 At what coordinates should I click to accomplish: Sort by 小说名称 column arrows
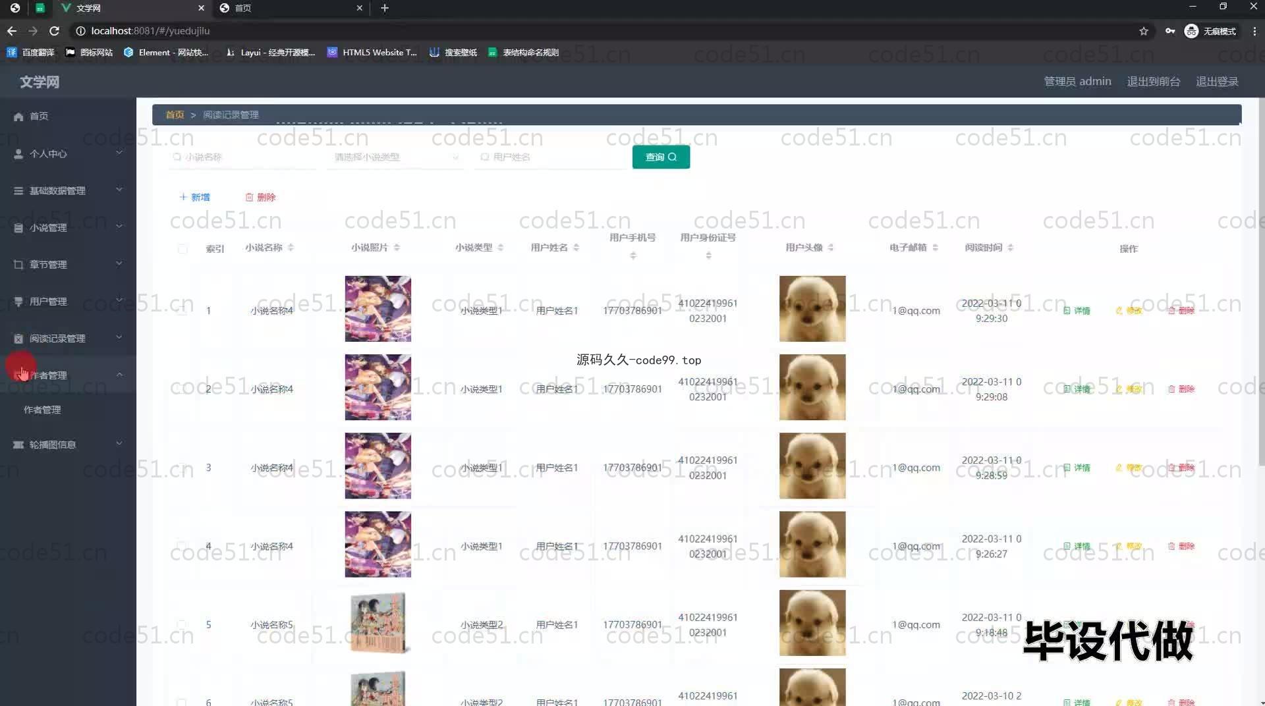point(291,248)
